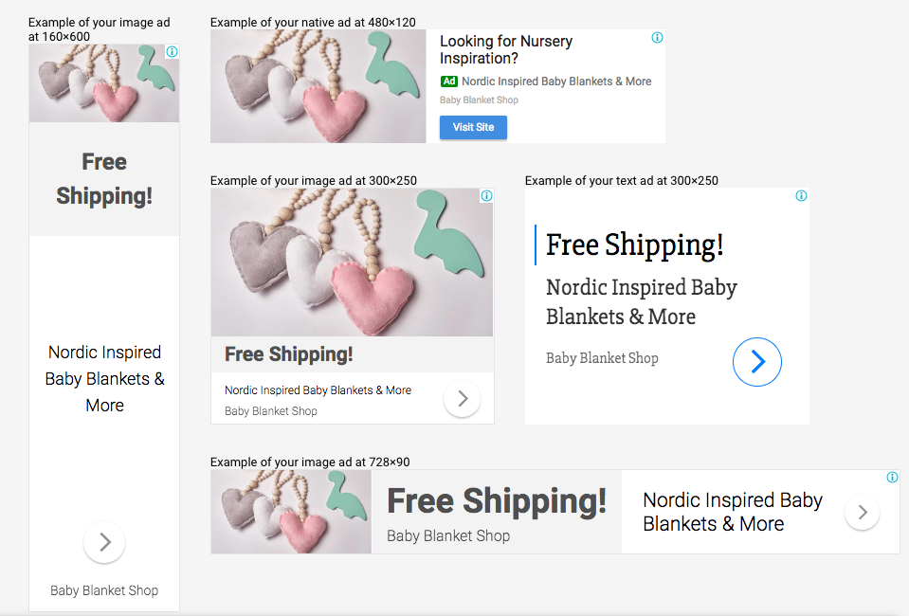Click the Visit Site button

point(473,128)
